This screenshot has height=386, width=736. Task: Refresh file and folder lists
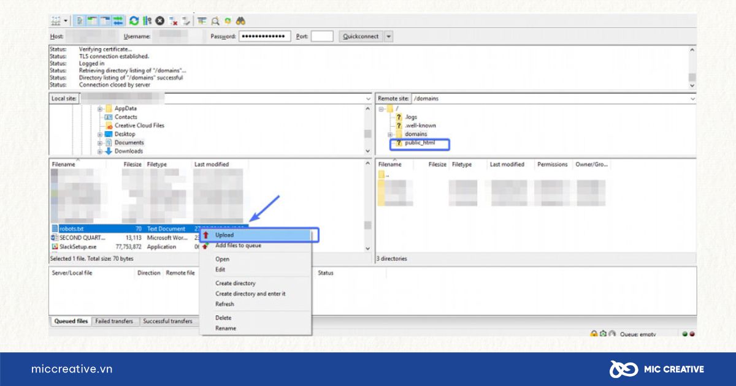[134, 21]
